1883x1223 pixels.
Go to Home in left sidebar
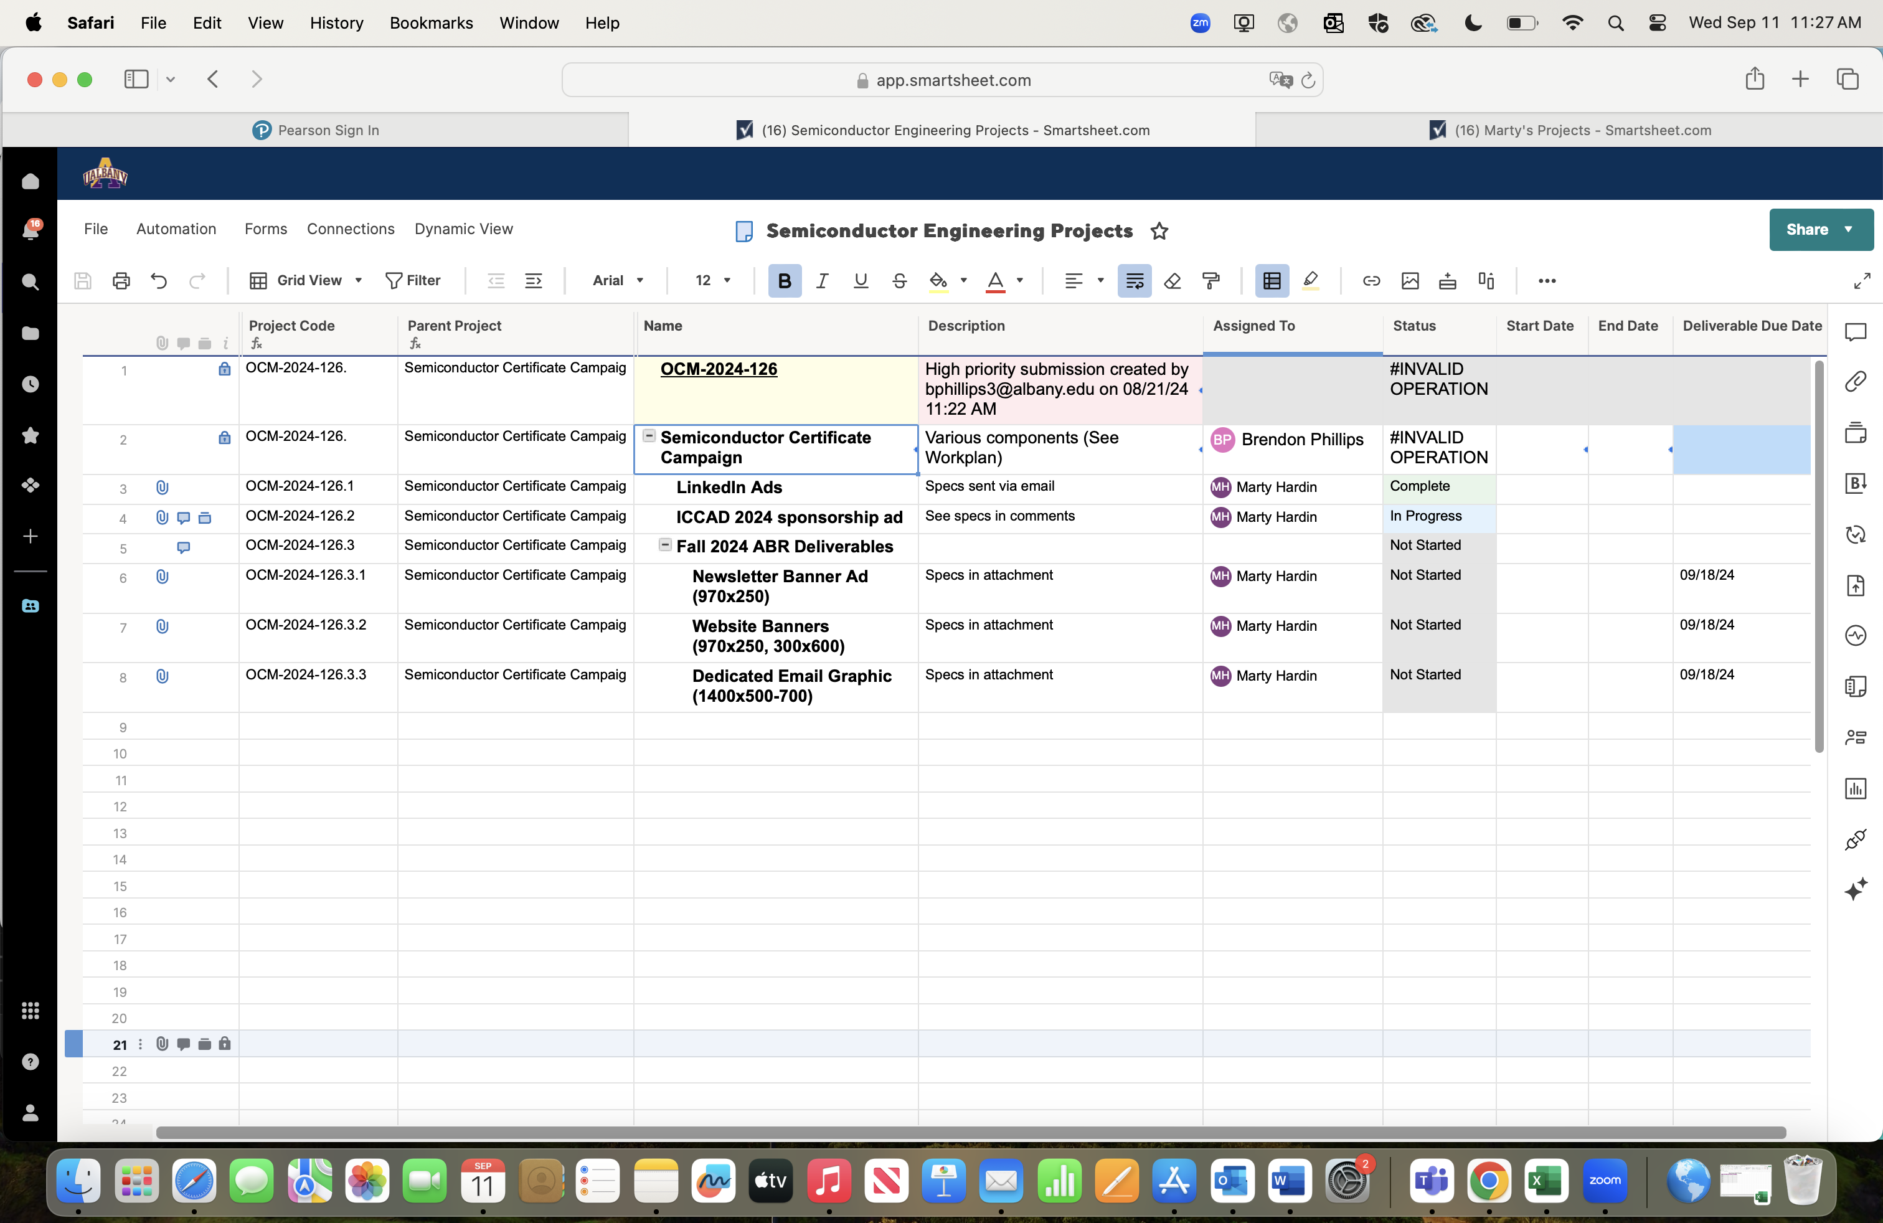pyautogui.click(x=31, y=181)
